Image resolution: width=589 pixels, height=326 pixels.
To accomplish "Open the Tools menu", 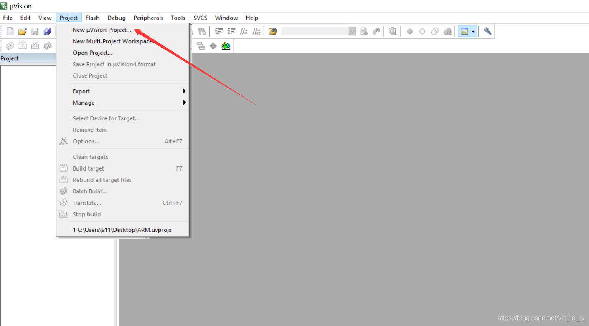I will [x=178, y=18].
